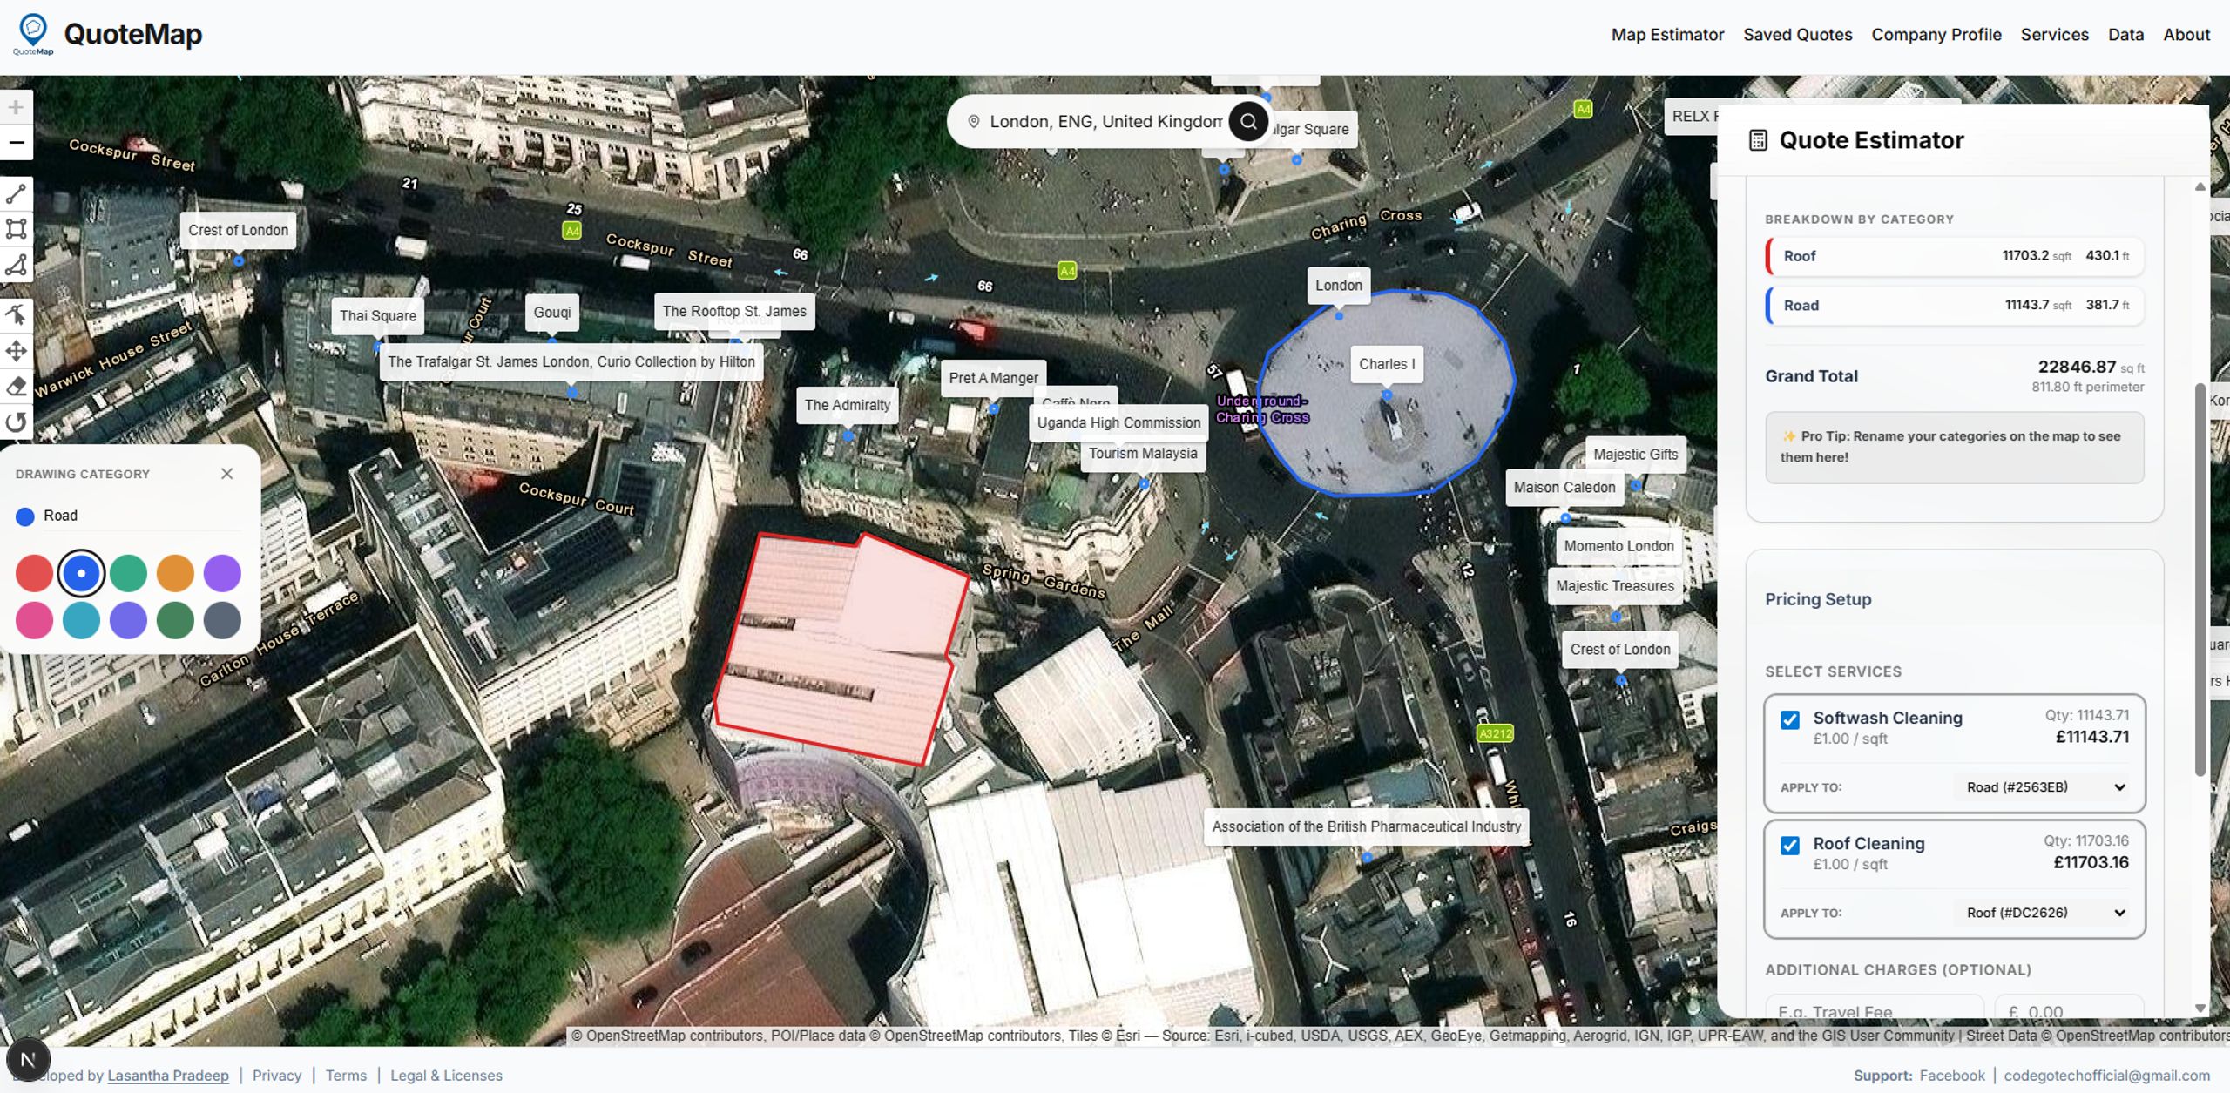Pick the eraser tool
The height and width of the screenshot is (1093, 2230).
pyautogui.click(x=16, y=387)
